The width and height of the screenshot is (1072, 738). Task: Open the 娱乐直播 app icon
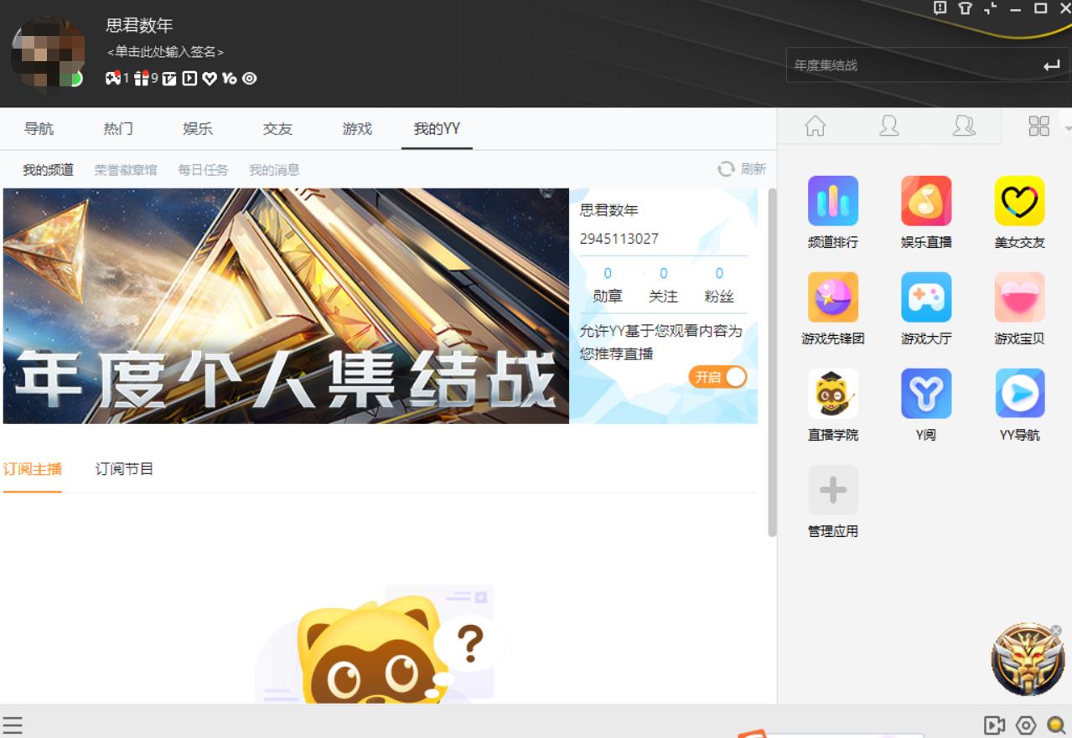coord(925,201)
